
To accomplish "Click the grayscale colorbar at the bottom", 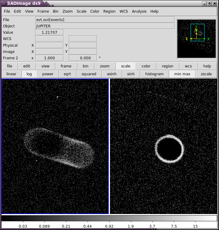I will pos(109,218).
